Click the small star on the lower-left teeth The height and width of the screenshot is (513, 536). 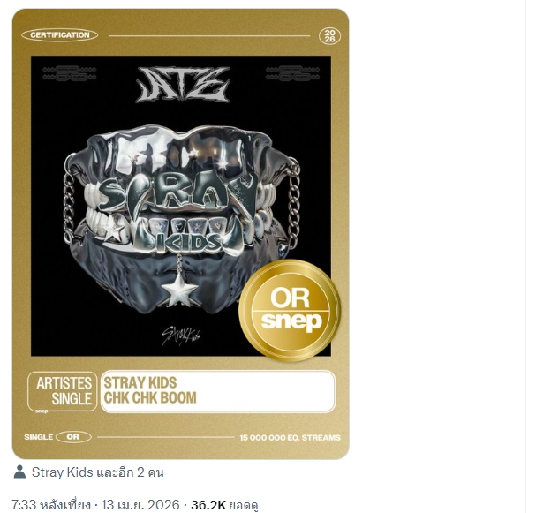pyautogui.click(x=114, y=229)
